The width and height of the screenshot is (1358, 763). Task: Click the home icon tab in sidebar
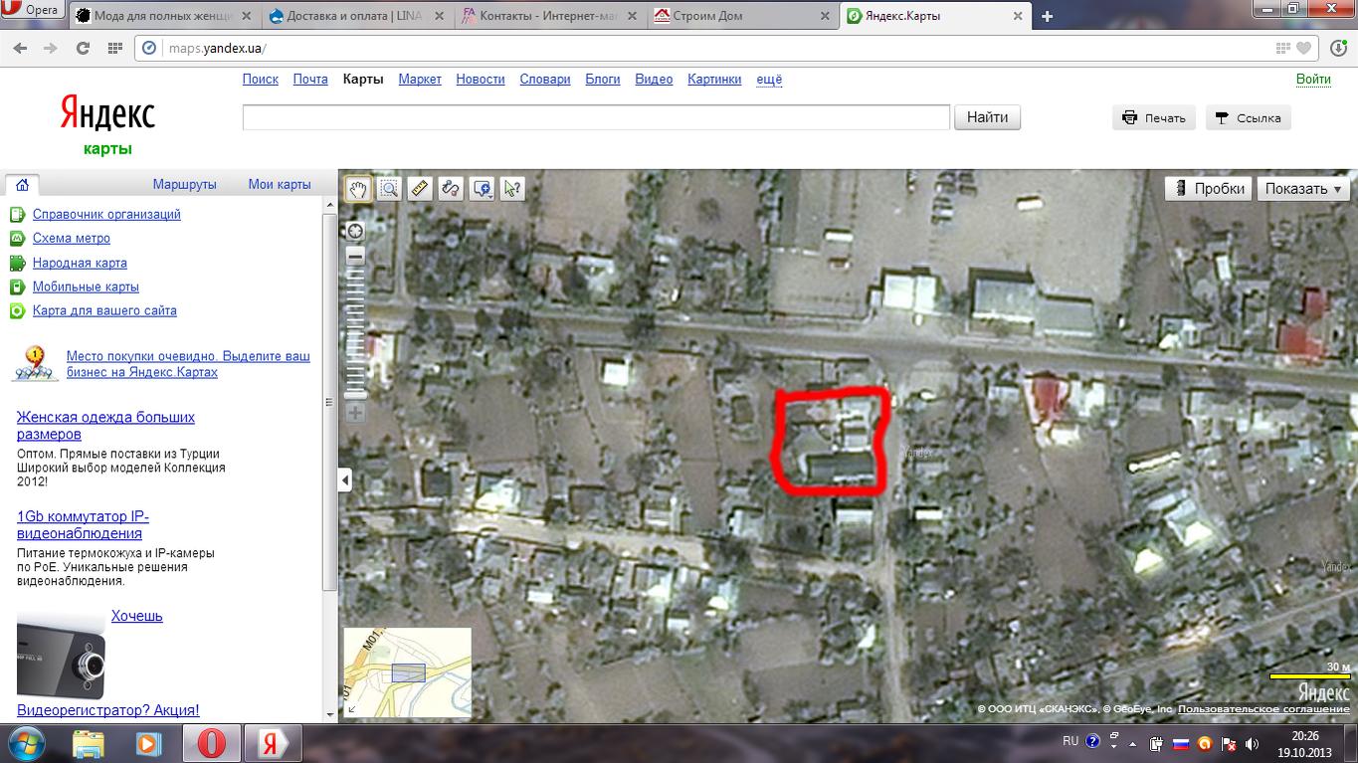point(22,184)
